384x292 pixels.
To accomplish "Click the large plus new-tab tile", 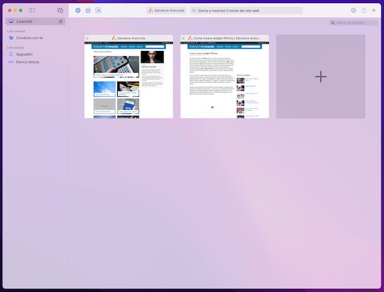I will [x=321, y=77].
